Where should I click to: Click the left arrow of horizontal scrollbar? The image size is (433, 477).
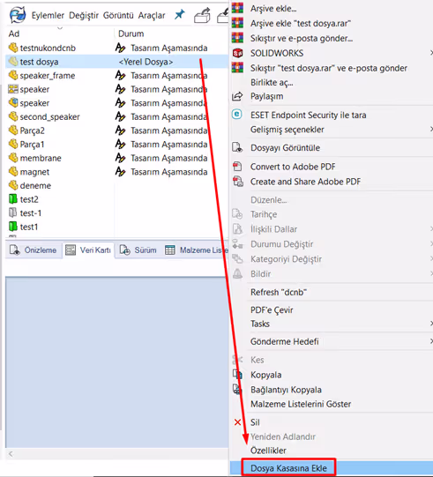coord(11,454)
